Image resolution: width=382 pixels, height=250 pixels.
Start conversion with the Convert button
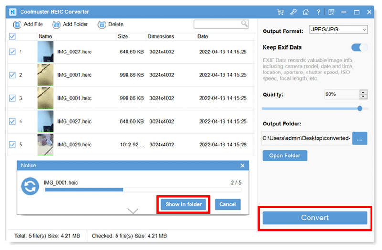tap(315, 218)
